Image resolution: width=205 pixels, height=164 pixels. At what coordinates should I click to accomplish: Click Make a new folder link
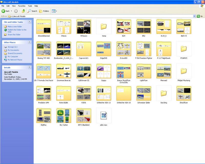15,27
